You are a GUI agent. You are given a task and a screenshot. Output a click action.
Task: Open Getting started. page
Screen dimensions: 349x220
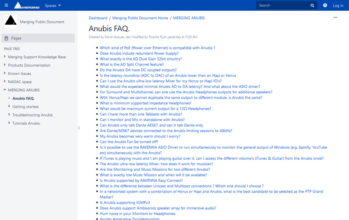coord(26,107)
